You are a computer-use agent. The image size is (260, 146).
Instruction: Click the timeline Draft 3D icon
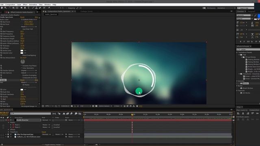point(59,114)
